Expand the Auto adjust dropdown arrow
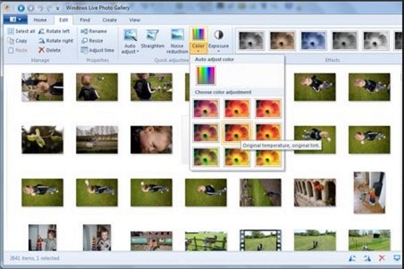The image size is (404, 269). click(137, 52)
